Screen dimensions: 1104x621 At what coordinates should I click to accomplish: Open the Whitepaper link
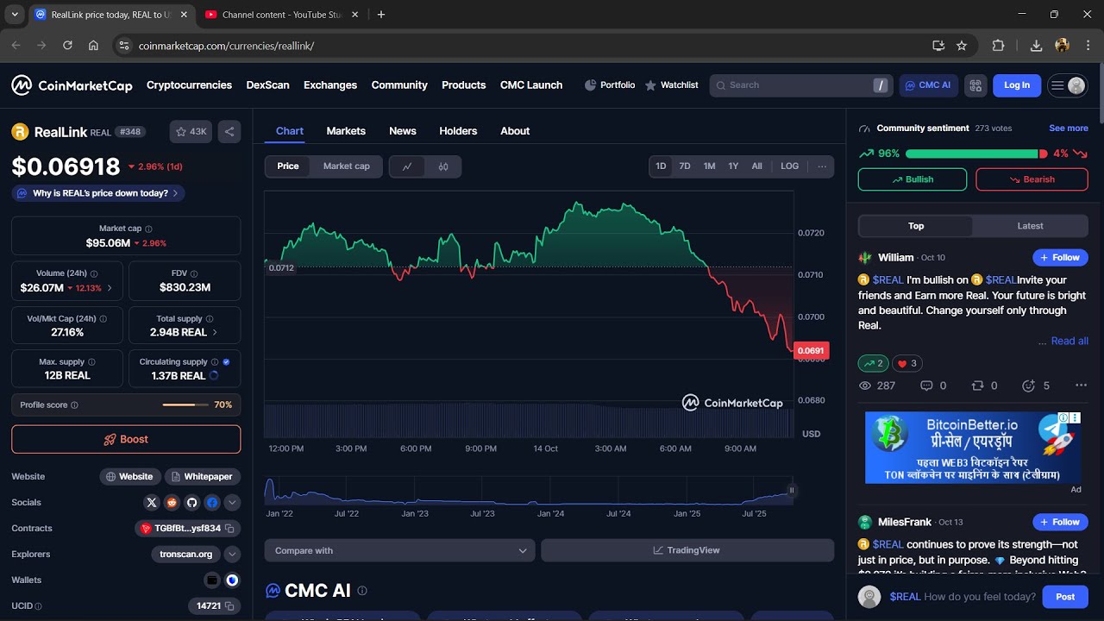coord(202,476)
